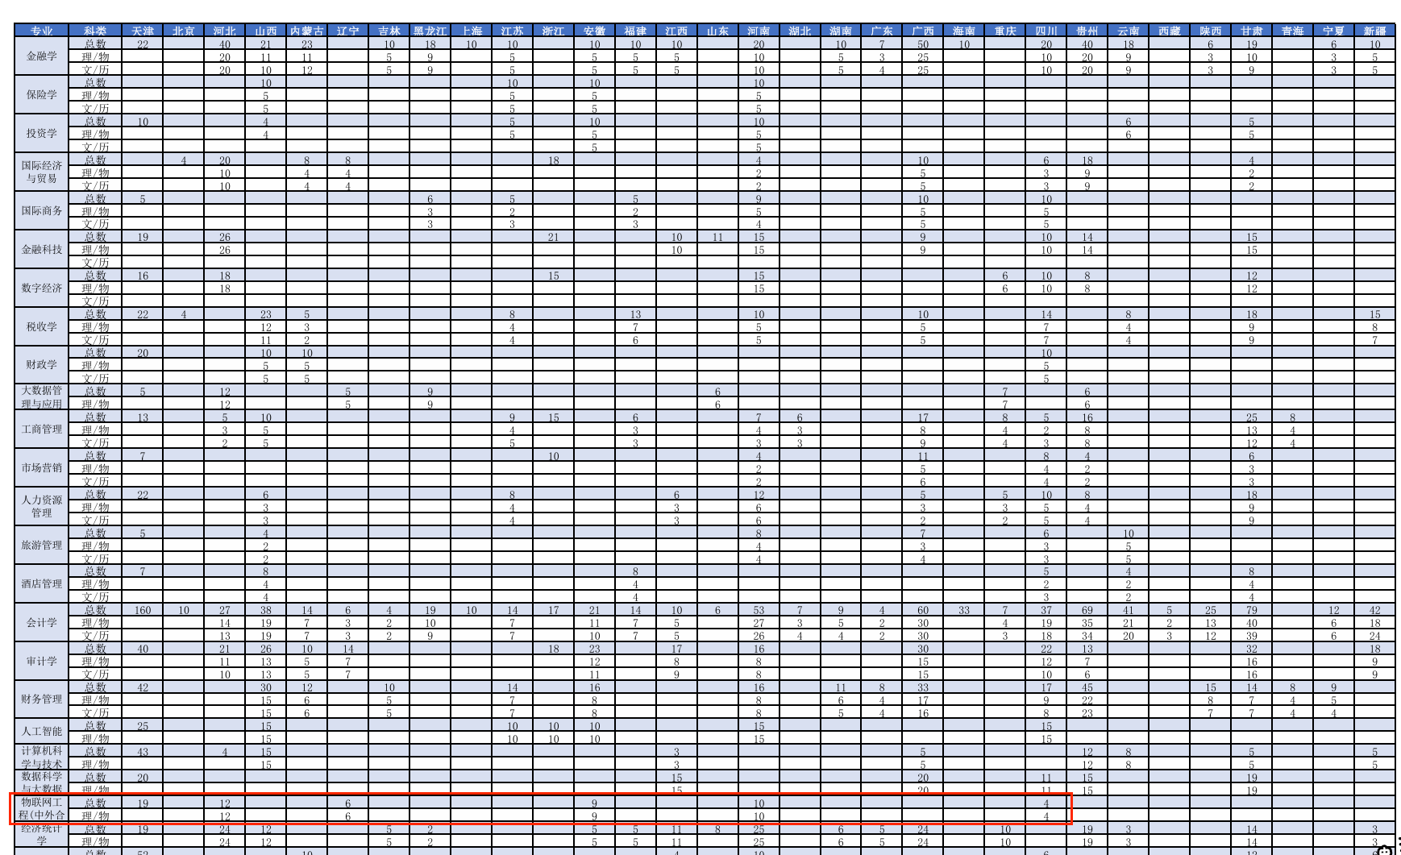Click the 会计学 row label
The height and width of the screenshot is (855, 1401).
[41, 622]
